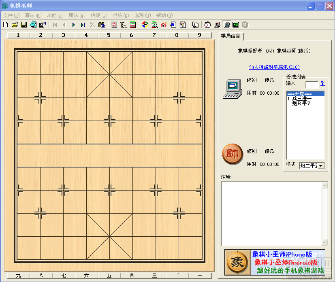Viewport: 335px width, 282px height.
Task: Click the cyan notebook toolbar icon
Action: 33,25
